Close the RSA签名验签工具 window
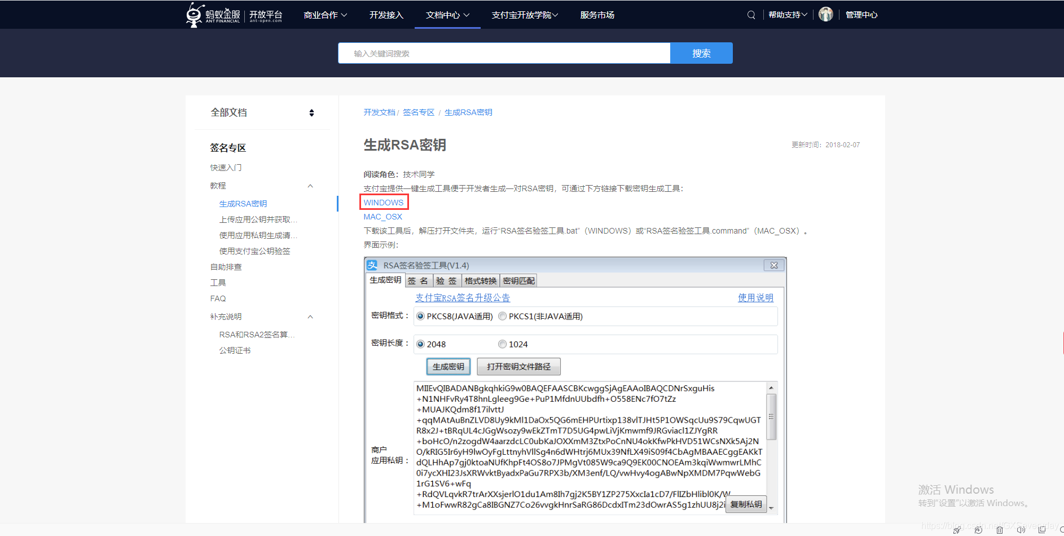Image resolution: width=1064 pixels, height=536 pixels. (774, 265)
